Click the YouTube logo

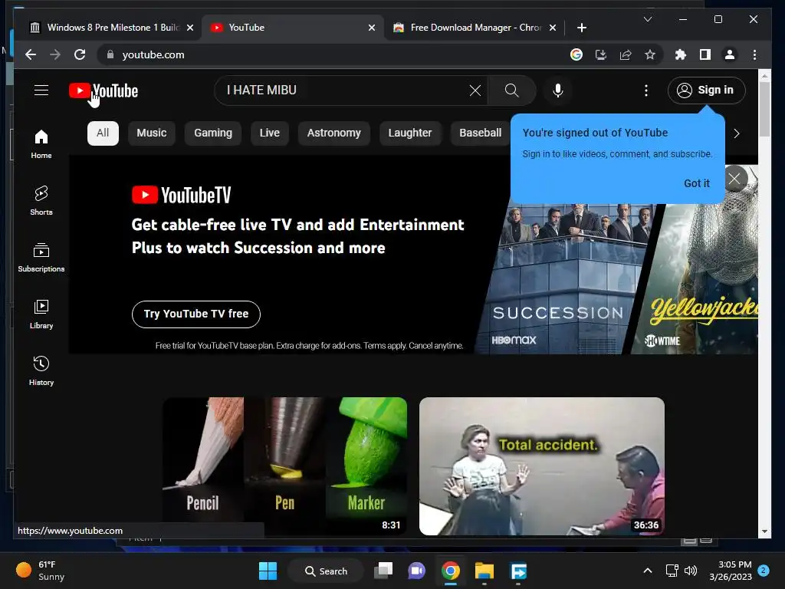(x=103, y=90)
